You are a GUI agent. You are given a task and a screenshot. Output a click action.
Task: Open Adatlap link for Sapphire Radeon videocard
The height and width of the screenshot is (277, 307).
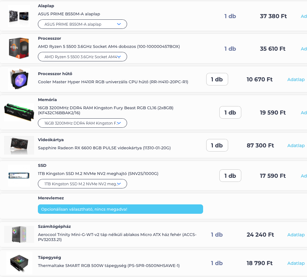pos(296,146)
